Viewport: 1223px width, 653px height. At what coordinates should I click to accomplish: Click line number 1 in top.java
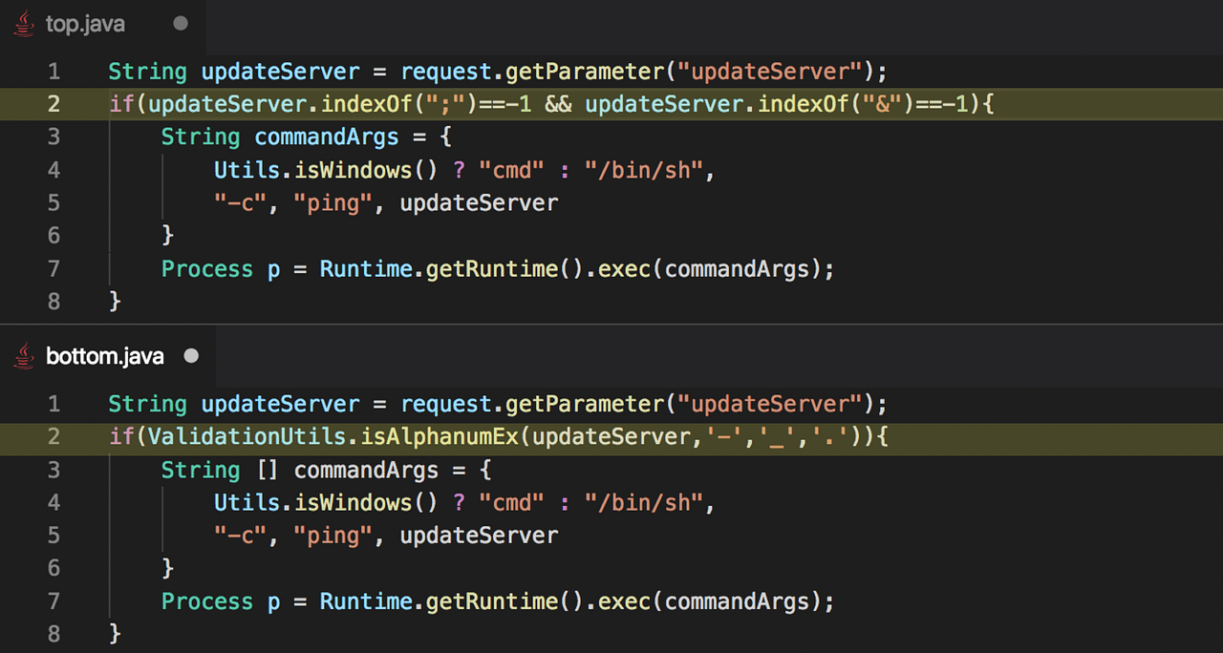click(x=54, y=71)
